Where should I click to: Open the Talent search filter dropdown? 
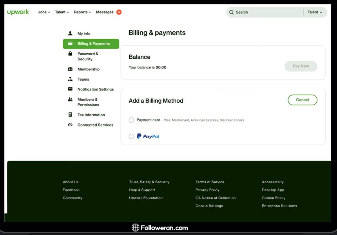315,12
